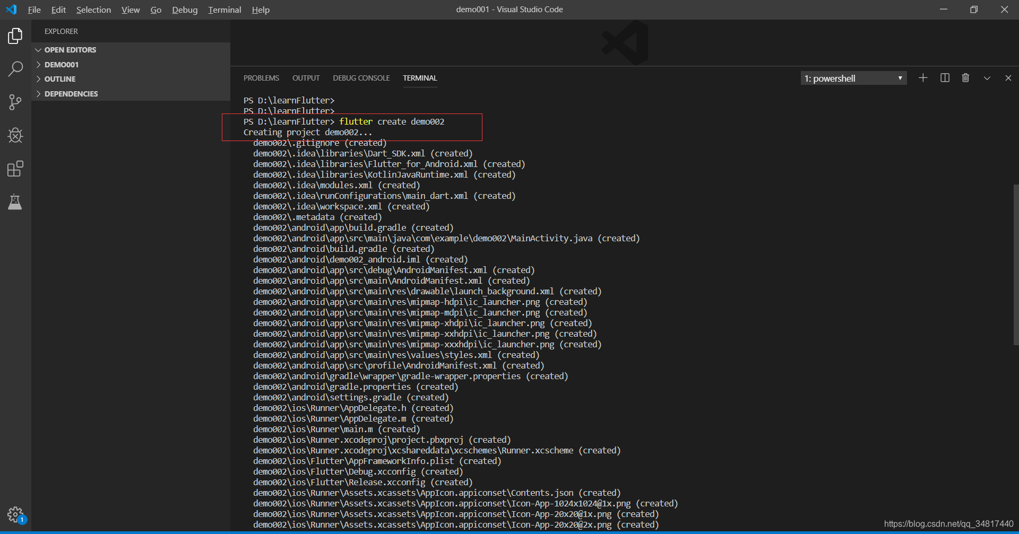Click the Release.xcconfig (created) line
Image resolution: width=1019 pixels, height=534 pixels.
pos(363,482)
